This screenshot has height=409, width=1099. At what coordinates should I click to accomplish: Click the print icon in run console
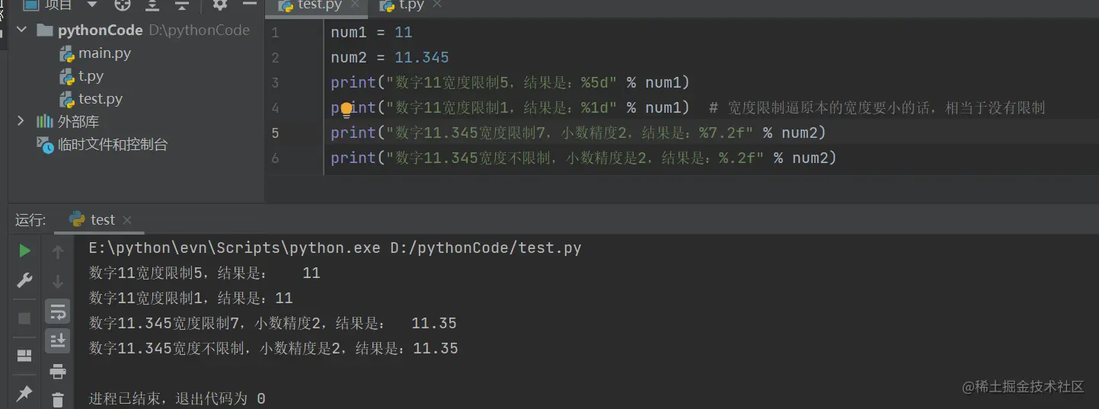58,372
